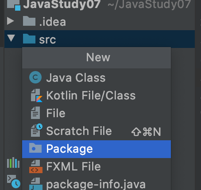This screenshot has width=201, height=190.
Task: Choose Package from New menu
Action: coord(97,149)
